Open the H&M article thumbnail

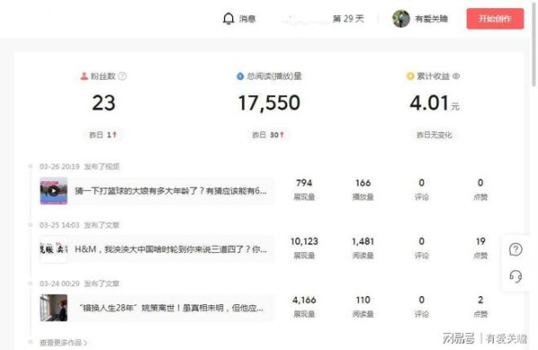pyautogui.click(x=54, y=249)
